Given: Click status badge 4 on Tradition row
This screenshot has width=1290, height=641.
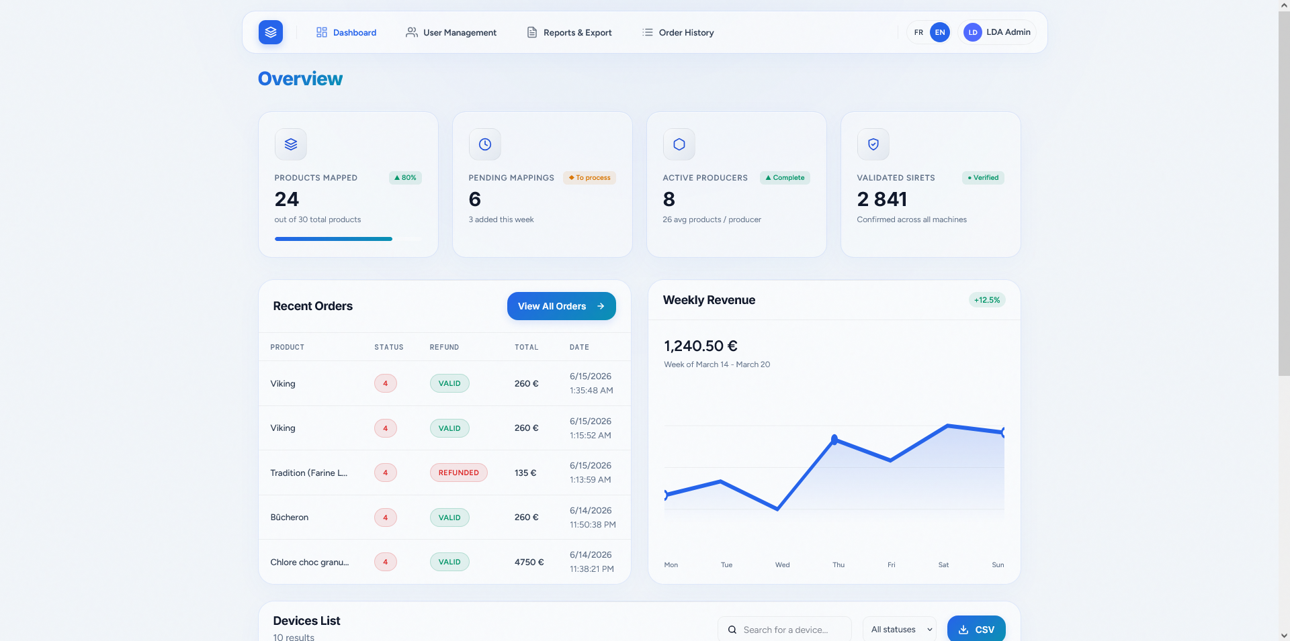Looking at the screenshot, I should point(386,473).
